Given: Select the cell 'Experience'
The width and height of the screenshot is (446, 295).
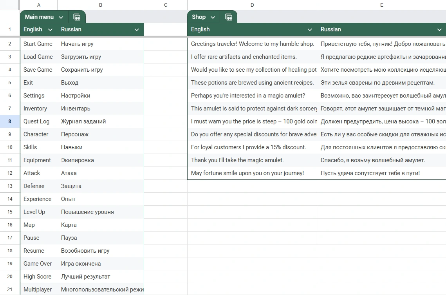Looking at the screenshot, I should 39,199.
